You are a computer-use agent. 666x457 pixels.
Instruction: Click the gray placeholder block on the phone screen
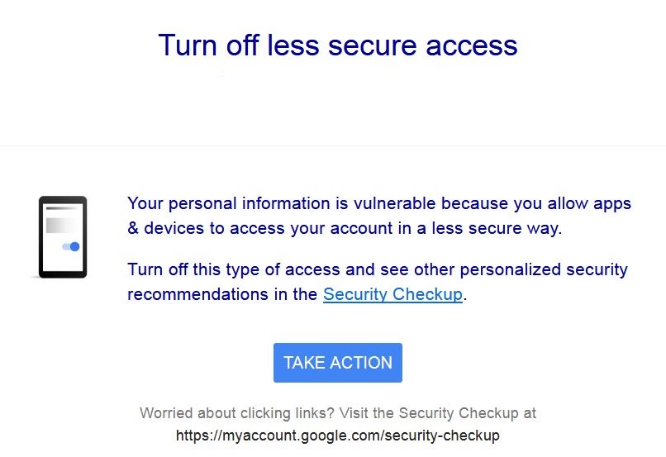point(62,225)
